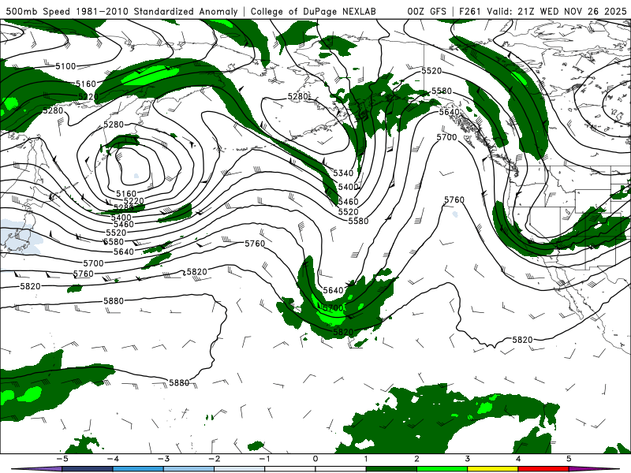The height and width of the screenshot is (473, 631).
Task: Click the bright green 2 to 3 legend color
Action: tap(442, 469)
